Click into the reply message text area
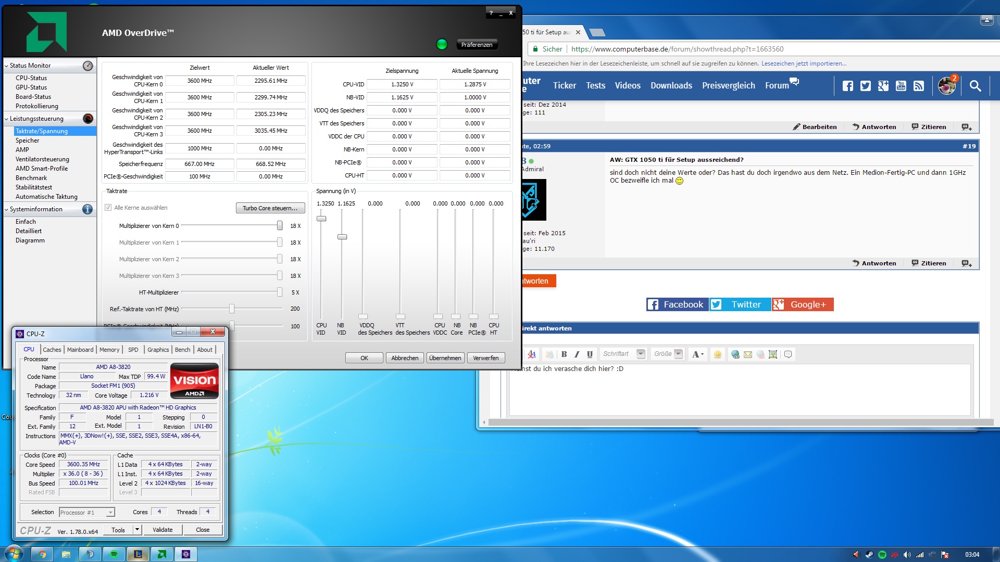The width and height of the screenshot is (1000, 562). pos(740,389)
